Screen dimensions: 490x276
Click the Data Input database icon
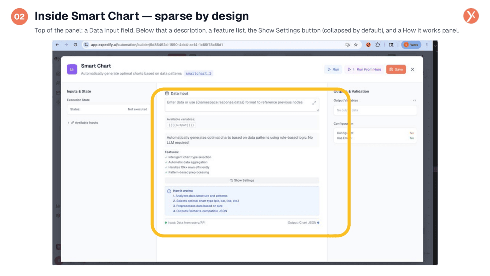(x=167, y=94)
